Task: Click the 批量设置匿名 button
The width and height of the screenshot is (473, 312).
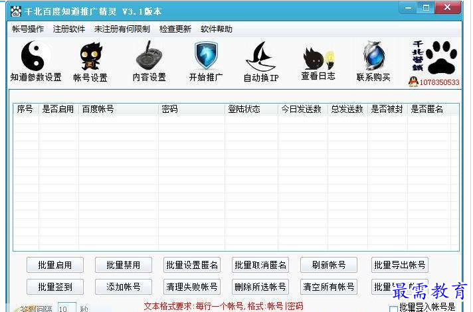Action: pyautogui.click(x=192, y=265)
